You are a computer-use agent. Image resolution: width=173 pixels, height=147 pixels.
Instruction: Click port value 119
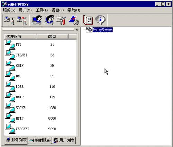point(52,97)
